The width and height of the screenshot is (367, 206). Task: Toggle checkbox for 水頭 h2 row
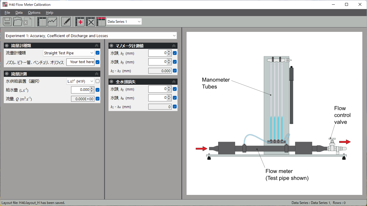tap(175, 53)
